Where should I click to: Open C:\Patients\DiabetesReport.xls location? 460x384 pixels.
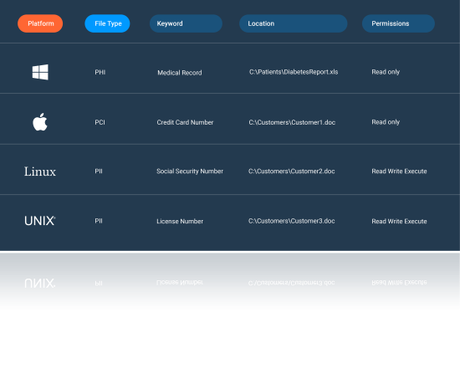coord(294,72)
